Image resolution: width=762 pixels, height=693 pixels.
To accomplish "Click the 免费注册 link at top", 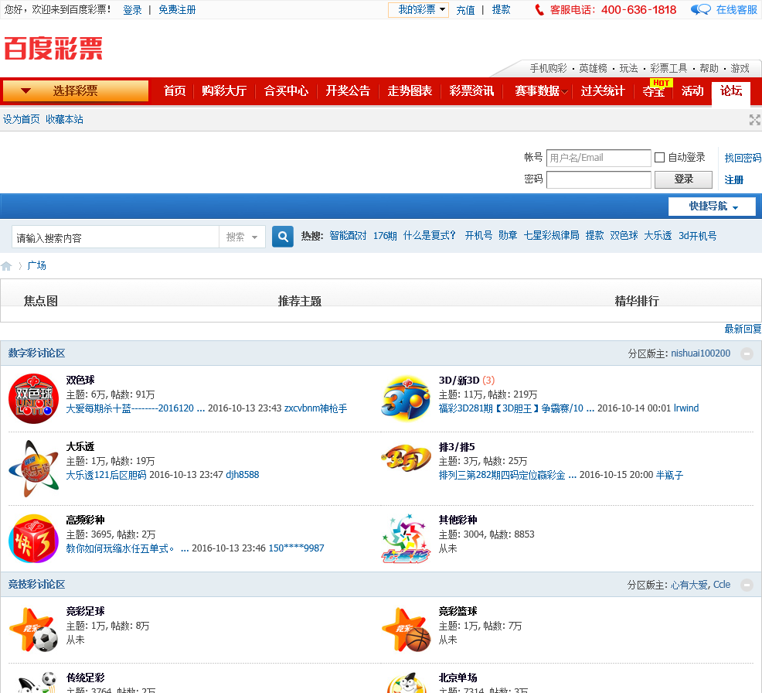I will [177, 10].
